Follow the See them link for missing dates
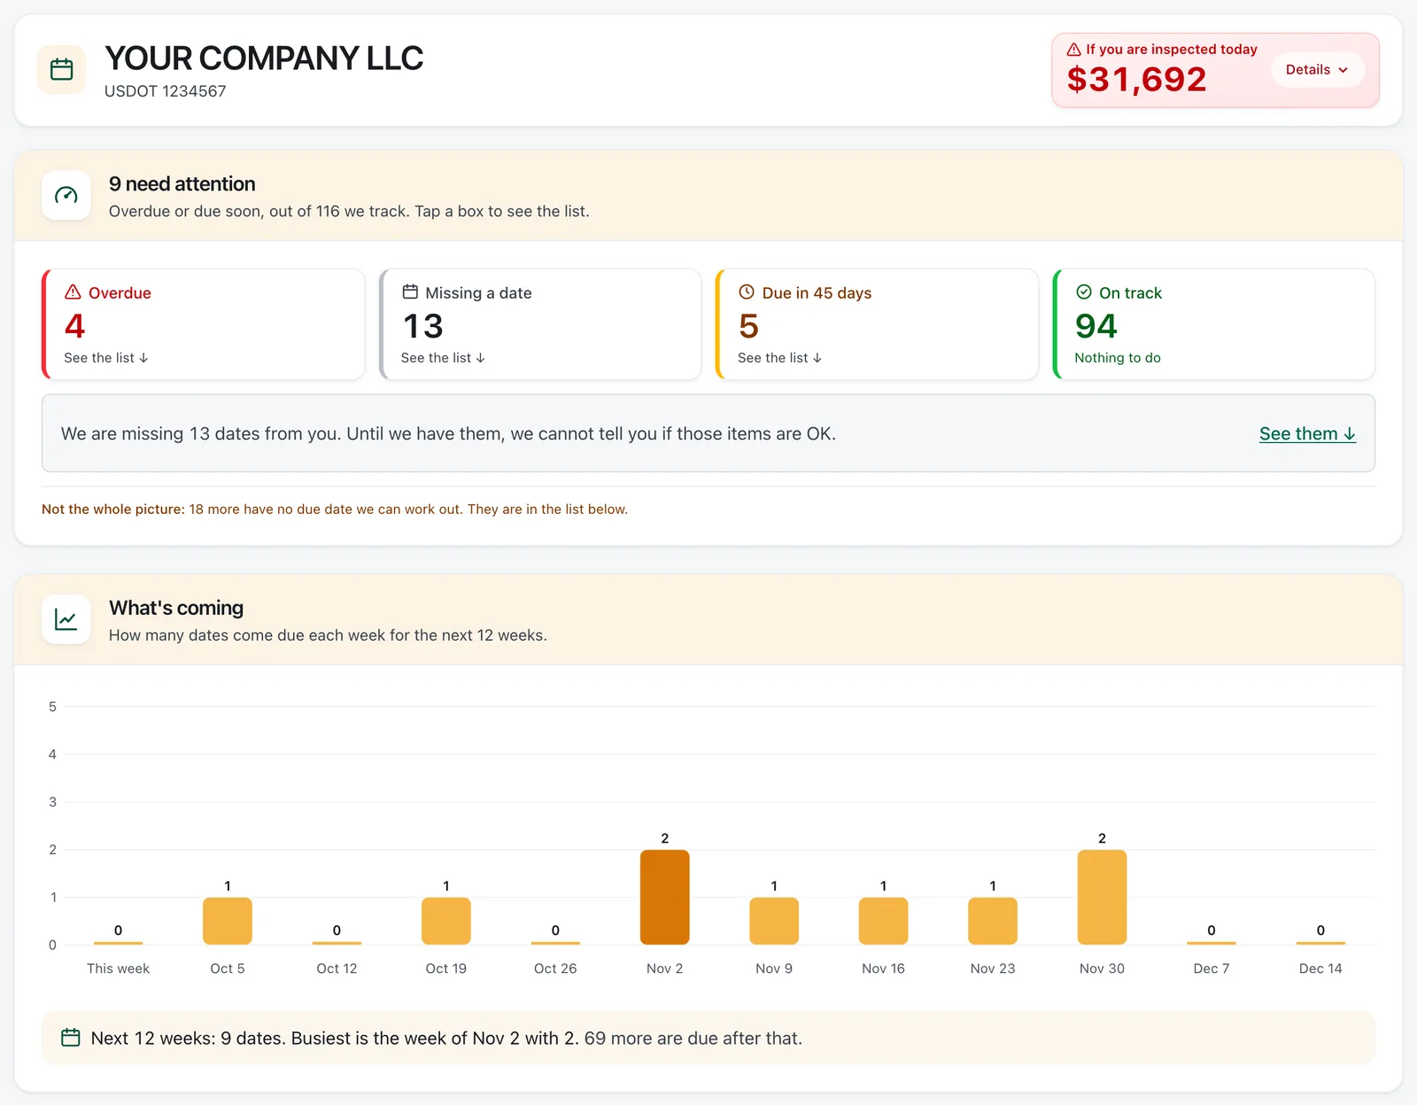This screenshot has height=1105, width=1417. 1307,433
